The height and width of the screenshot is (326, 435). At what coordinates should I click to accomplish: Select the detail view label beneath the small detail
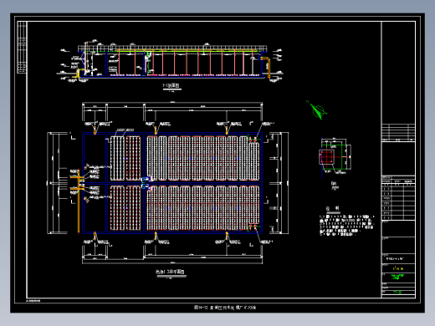pyautogui.click(x=335, y=183)
